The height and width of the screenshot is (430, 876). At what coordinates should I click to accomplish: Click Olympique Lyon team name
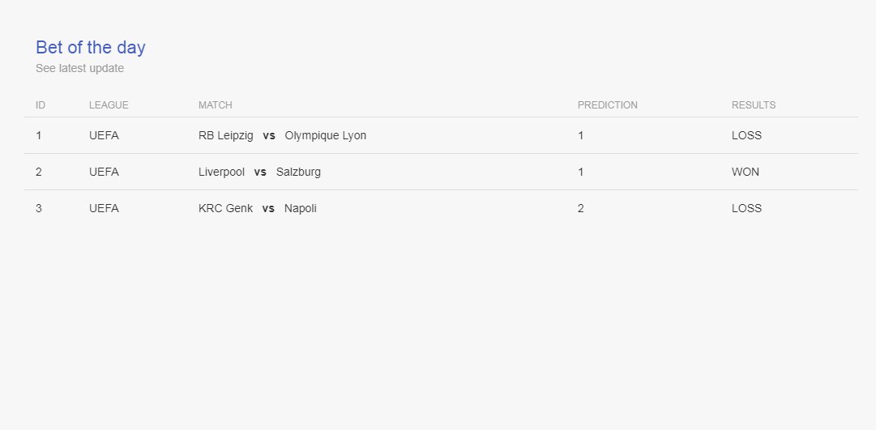(326, 136)
